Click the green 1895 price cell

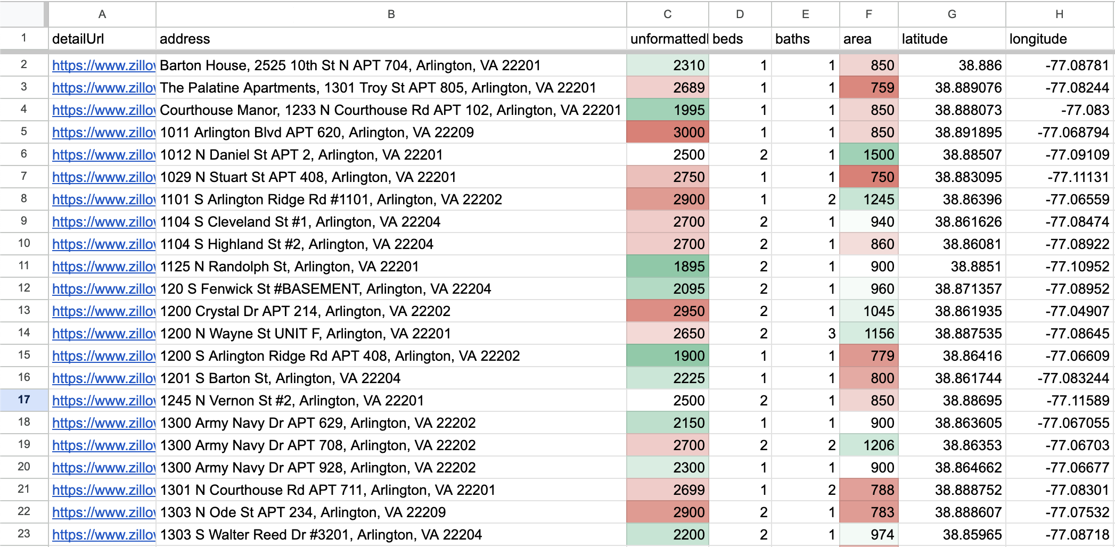tap(667, 267)
